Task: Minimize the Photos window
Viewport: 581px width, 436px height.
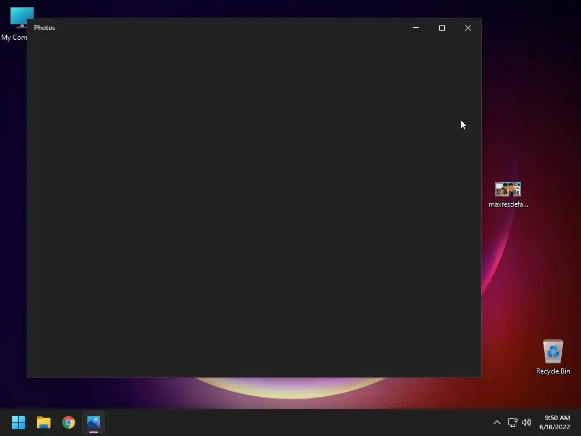Action: tap(416, 28)
